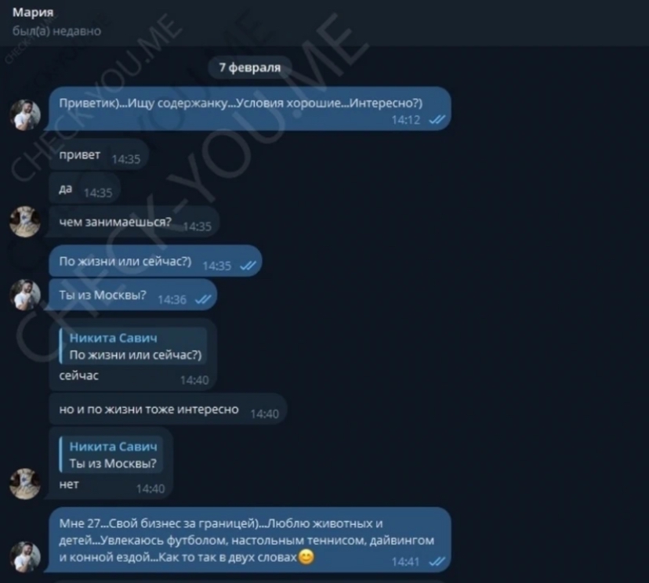This screenshot has width=649, height=583.
Task: Select 'но и по жизни тоже интересно' message
Action: [168, 409]
